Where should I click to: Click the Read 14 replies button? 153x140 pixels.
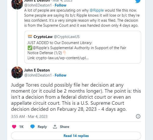click(76, 136)
